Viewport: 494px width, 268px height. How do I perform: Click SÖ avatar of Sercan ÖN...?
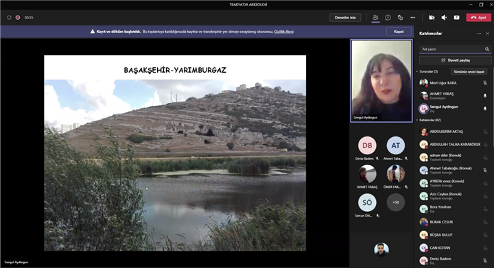(367, 202)
